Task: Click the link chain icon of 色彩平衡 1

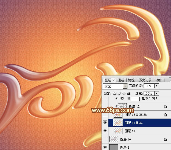Action: pos(128,99)
